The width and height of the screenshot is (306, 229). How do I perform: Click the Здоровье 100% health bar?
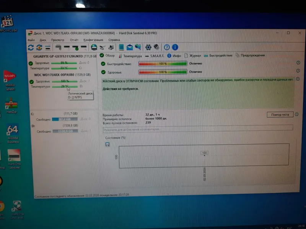pyautogui.click(x=163, y=72)
